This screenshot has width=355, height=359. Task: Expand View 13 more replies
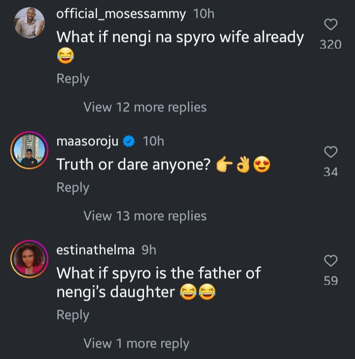(145, 216)
